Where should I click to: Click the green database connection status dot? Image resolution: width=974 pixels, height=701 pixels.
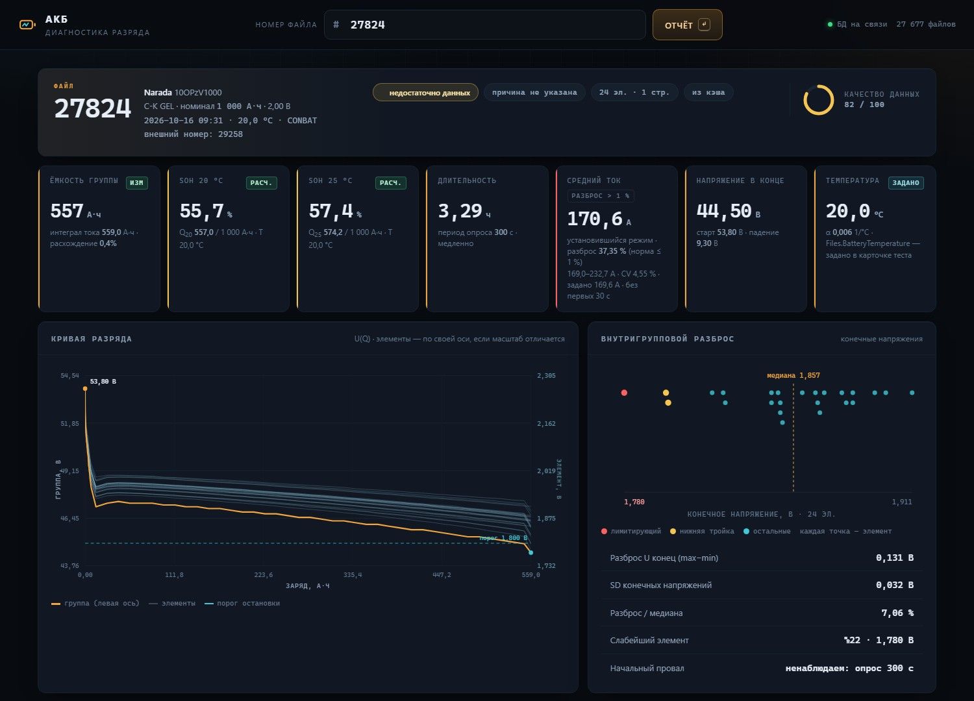pyautogui.click(x=830, y=25)
